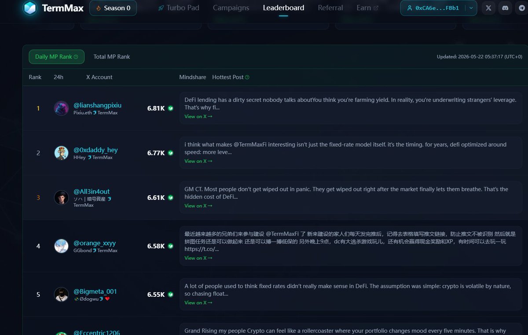This screenshot has height=335, width=528.
Task: Open the @Bigmeta_001 account link
Action: [95, 291]
